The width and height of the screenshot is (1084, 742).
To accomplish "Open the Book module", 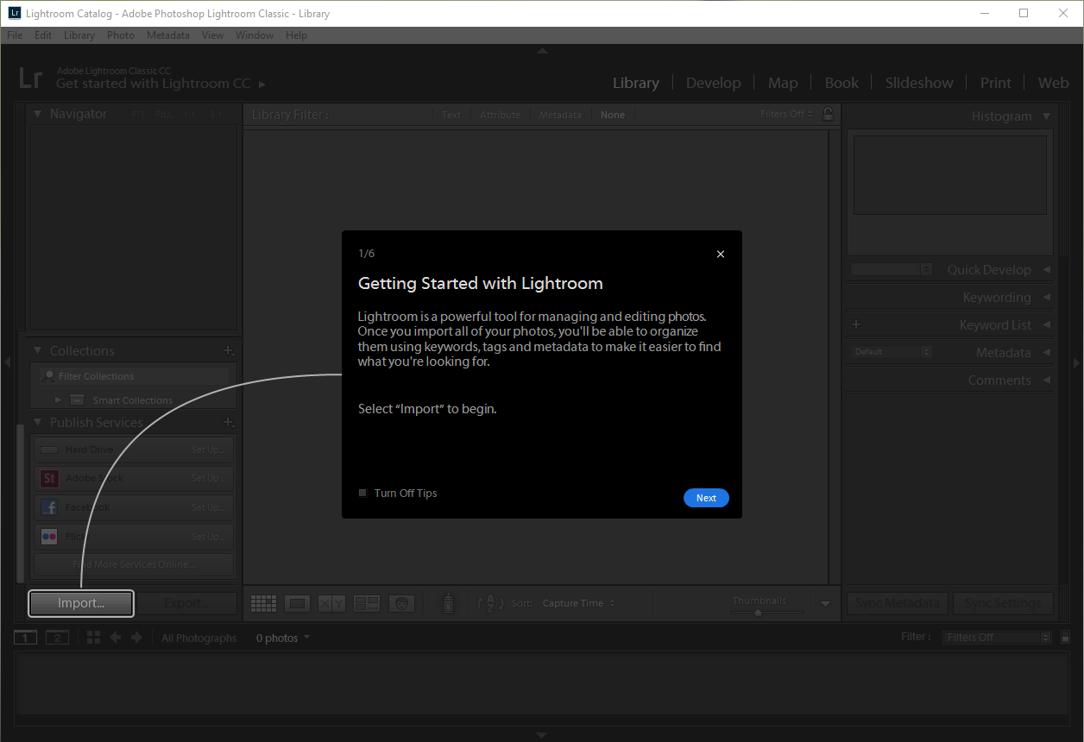I will tap(841, 83).
